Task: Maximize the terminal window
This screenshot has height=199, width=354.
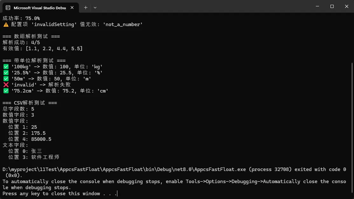Action: click(x=332, y=6)
